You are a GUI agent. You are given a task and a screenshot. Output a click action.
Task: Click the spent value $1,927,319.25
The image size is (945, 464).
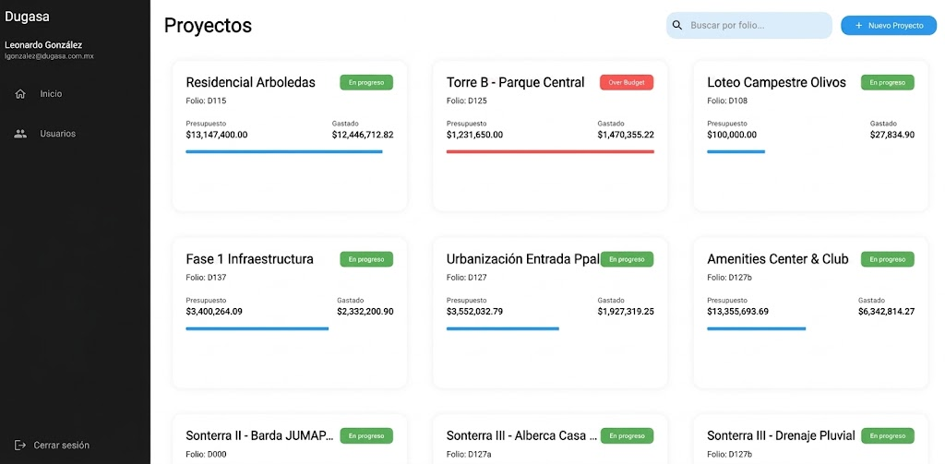point(626,312)
